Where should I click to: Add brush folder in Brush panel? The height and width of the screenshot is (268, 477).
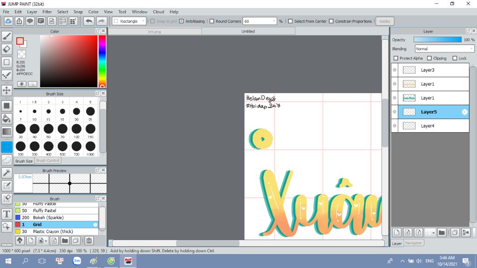tap(65, 241)
